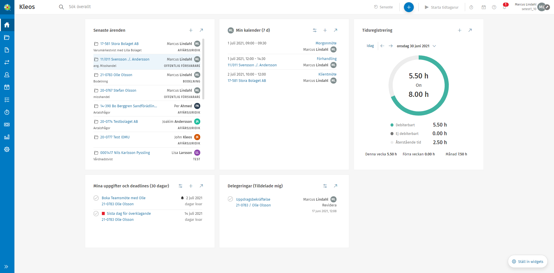Open the home dashboard icon in sidebar
The width and height of the screenshot is (554, 273).
(x=7, y=25)
